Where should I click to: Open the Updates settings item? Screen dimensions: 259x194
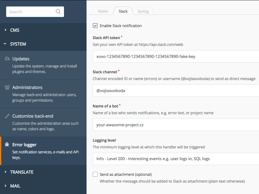(x=43, y=65)
